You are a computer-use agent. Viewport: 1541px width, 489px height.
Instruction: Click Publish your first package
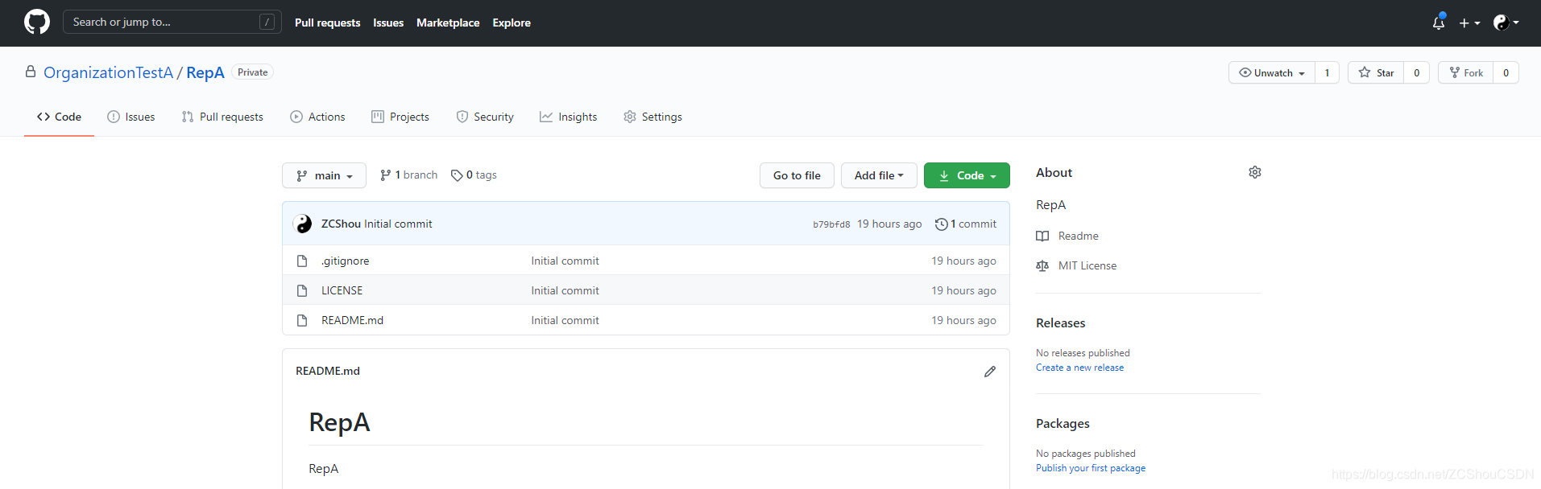click(1091, 468)
